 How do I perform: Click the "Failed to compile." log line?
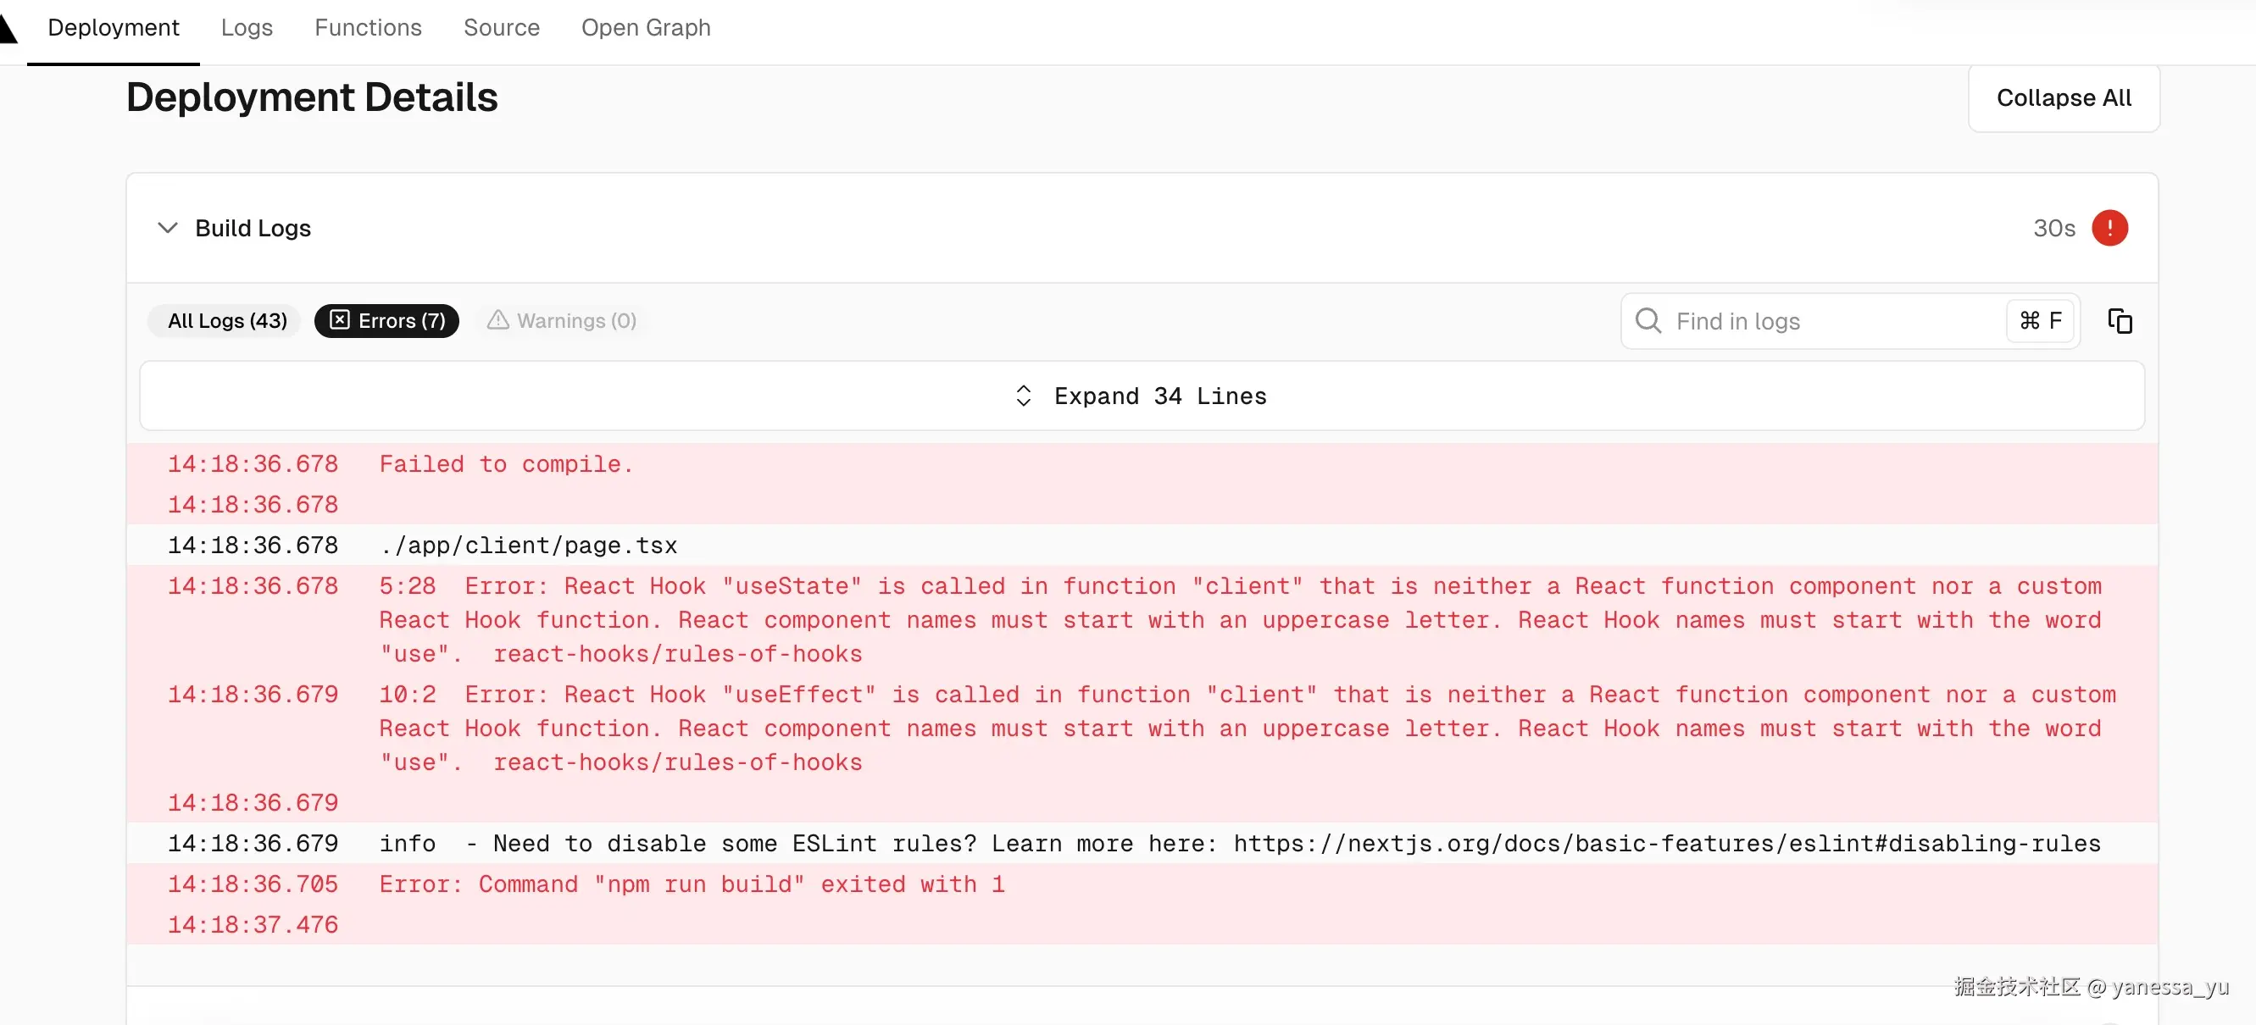[x=505, y=464]
